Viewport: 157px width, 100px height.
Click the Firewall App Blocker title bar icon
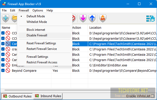coord(4,4)
